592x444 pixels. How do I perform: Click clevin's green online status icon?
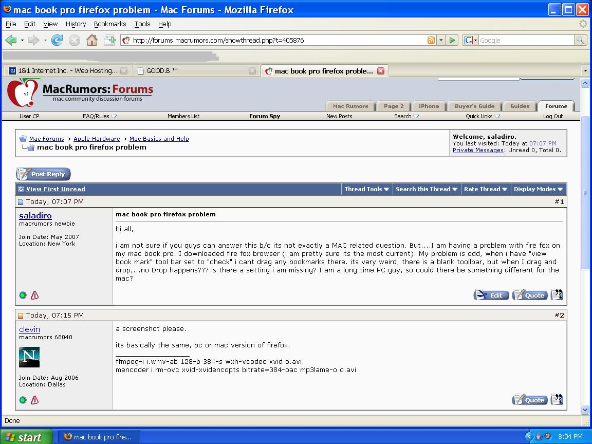(x=23, y=400)
